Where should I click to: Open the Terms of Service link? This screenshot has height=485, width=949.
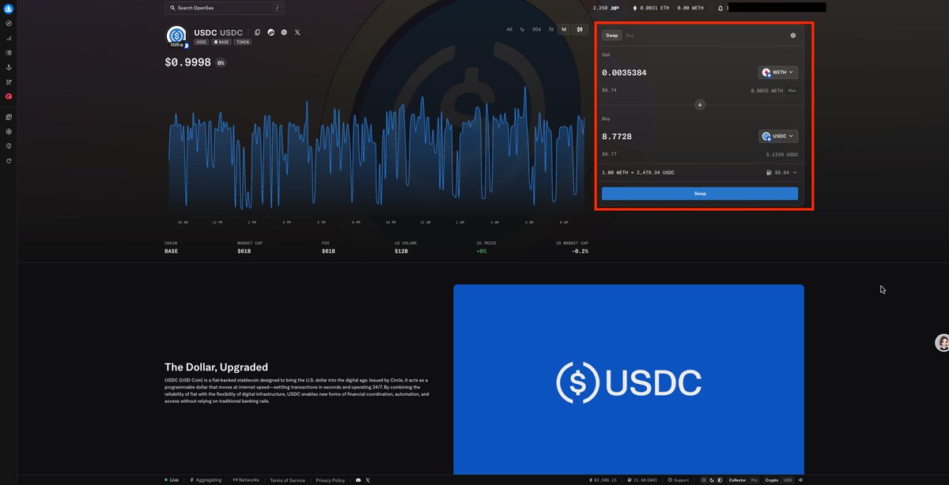click(x=287, y=480)
